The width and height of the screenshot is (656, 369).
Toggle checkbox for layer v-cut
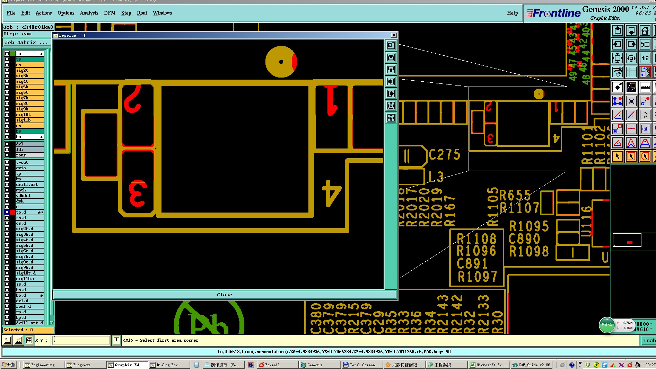click(x=7, y=162)
